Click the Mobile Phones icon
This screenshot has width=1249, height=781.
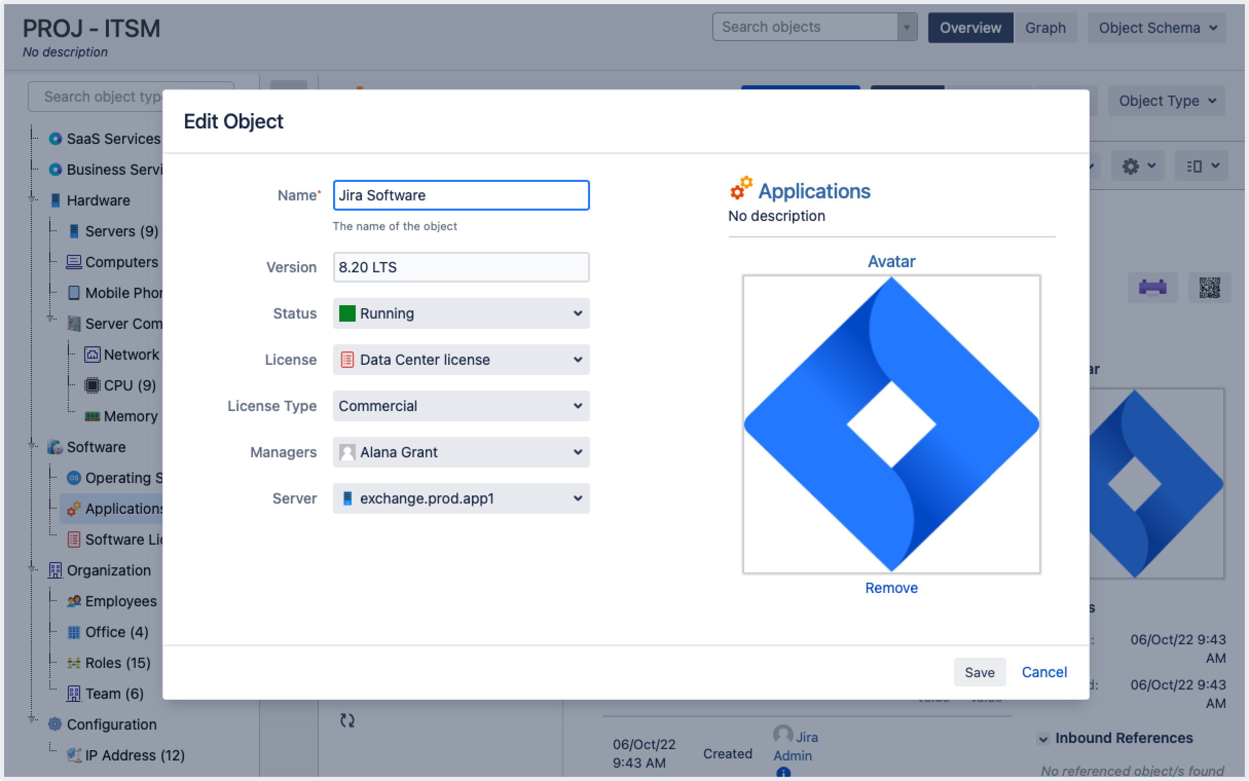pos(74,293)
